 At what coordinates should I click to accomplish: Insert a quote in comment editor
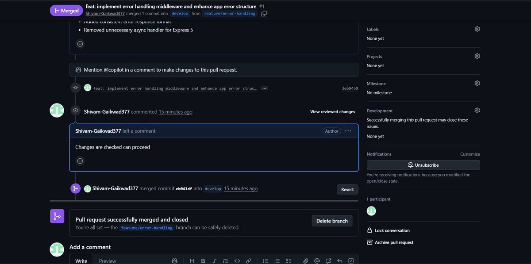226,261
